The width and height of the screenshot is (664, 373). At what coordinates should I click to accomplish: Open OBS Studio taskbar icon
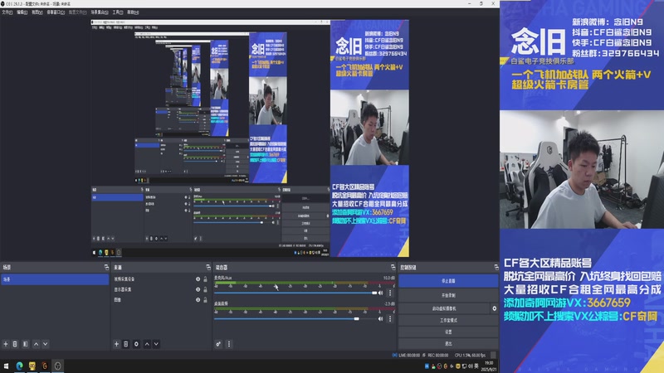[x=57, y=366]
